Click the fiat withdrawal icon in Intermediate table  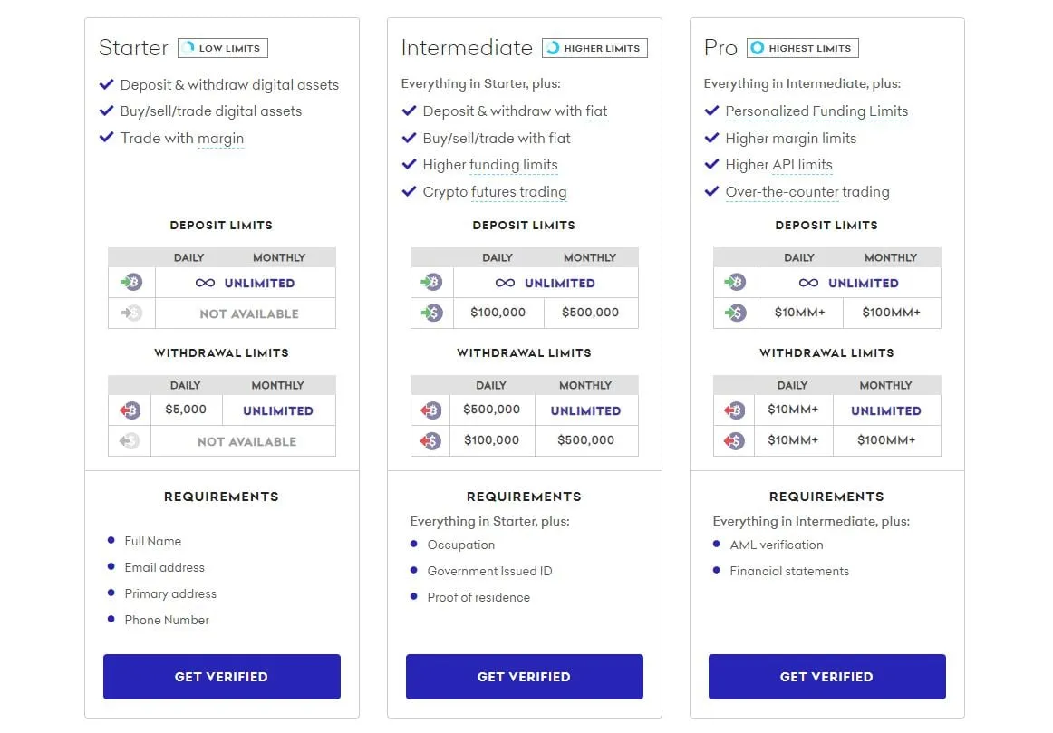[x=433, y=440]
